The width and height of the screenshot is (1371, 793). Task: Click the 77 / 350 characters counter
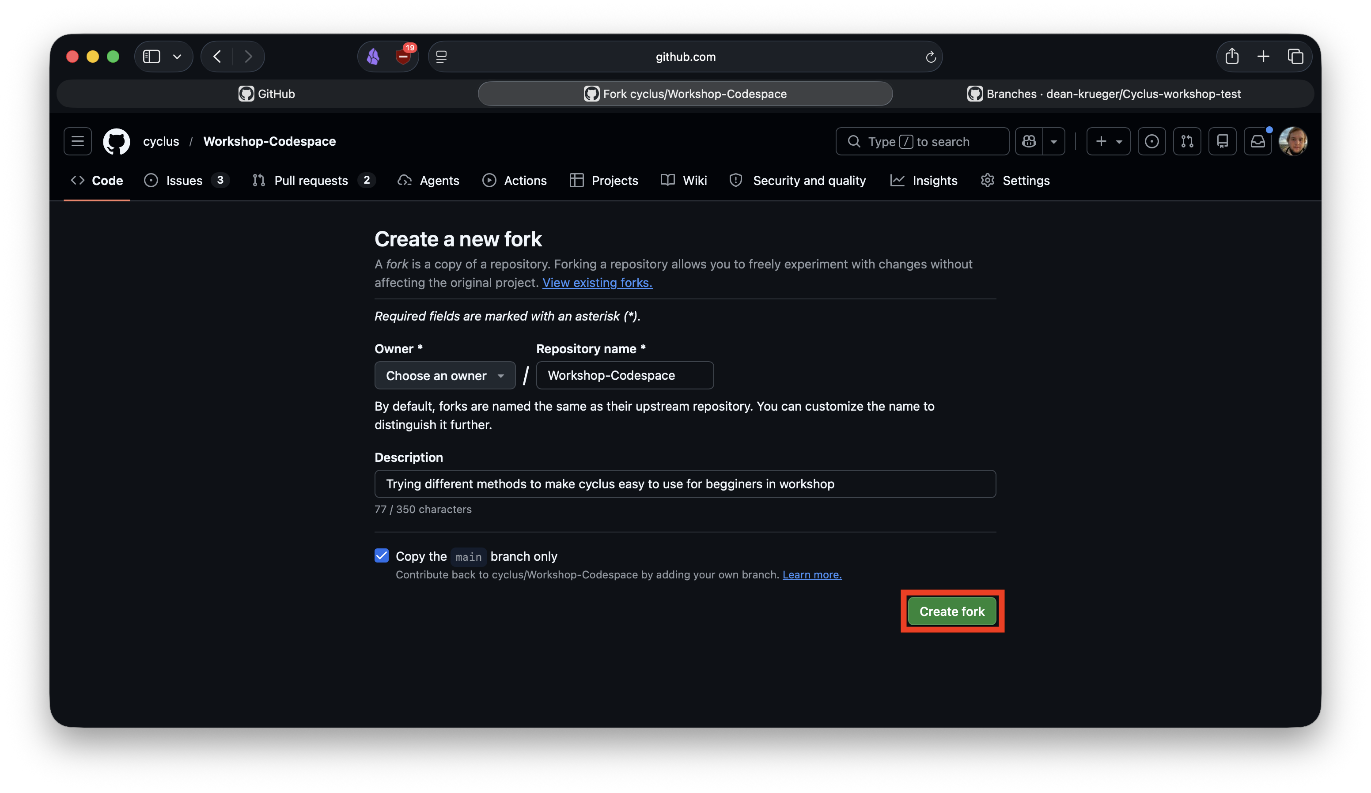coord(423,510)
